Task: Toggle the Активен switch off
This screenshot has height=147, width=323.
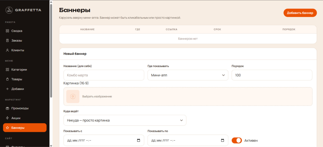Action: pos(237,140)
